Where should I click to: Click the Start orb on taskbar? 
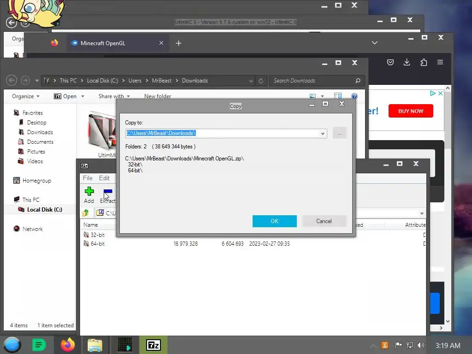[x=12, y=345]
